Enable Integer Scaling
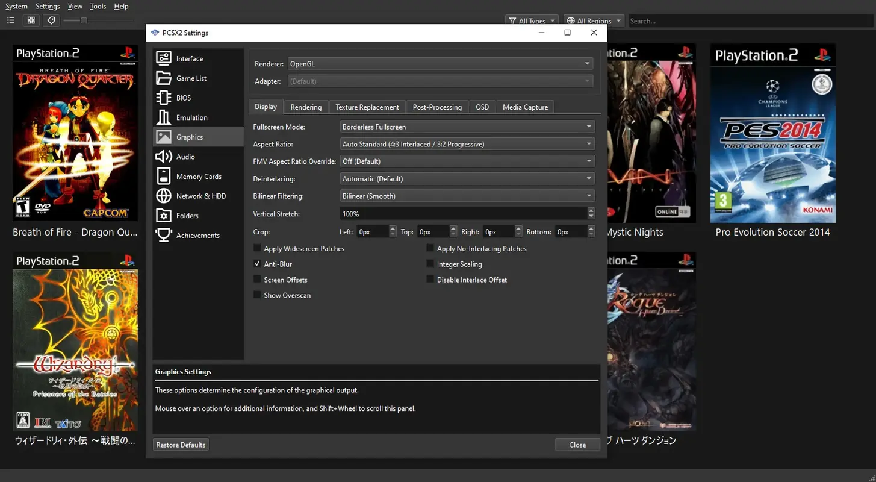The width and height of the screenshot is (876, 482). pyautogui.click(x=430, y=264)
